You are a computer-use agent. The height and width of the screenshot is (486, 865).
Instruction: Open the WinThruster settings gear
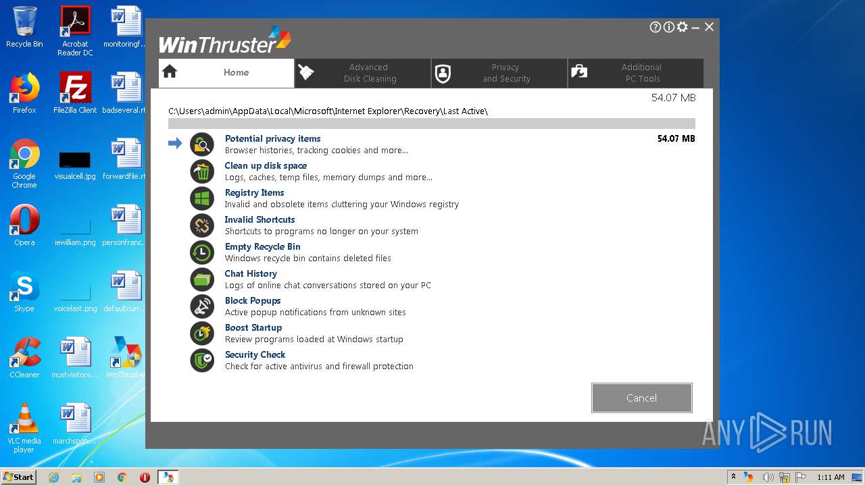683,27
